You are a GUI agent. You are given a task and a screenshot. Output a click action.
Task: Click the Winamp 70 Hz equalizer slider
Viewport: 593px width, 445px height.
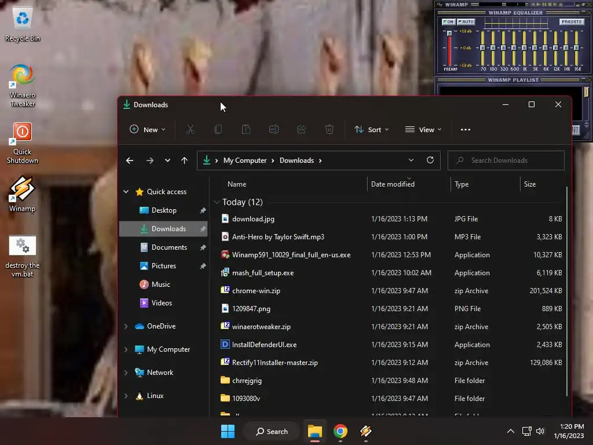point(482,48)
